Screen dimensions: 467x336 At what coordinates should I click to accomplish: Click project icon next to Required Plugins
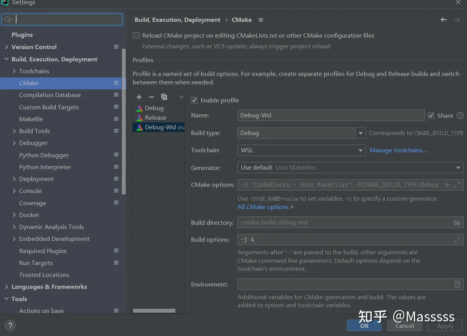point(116,250)
